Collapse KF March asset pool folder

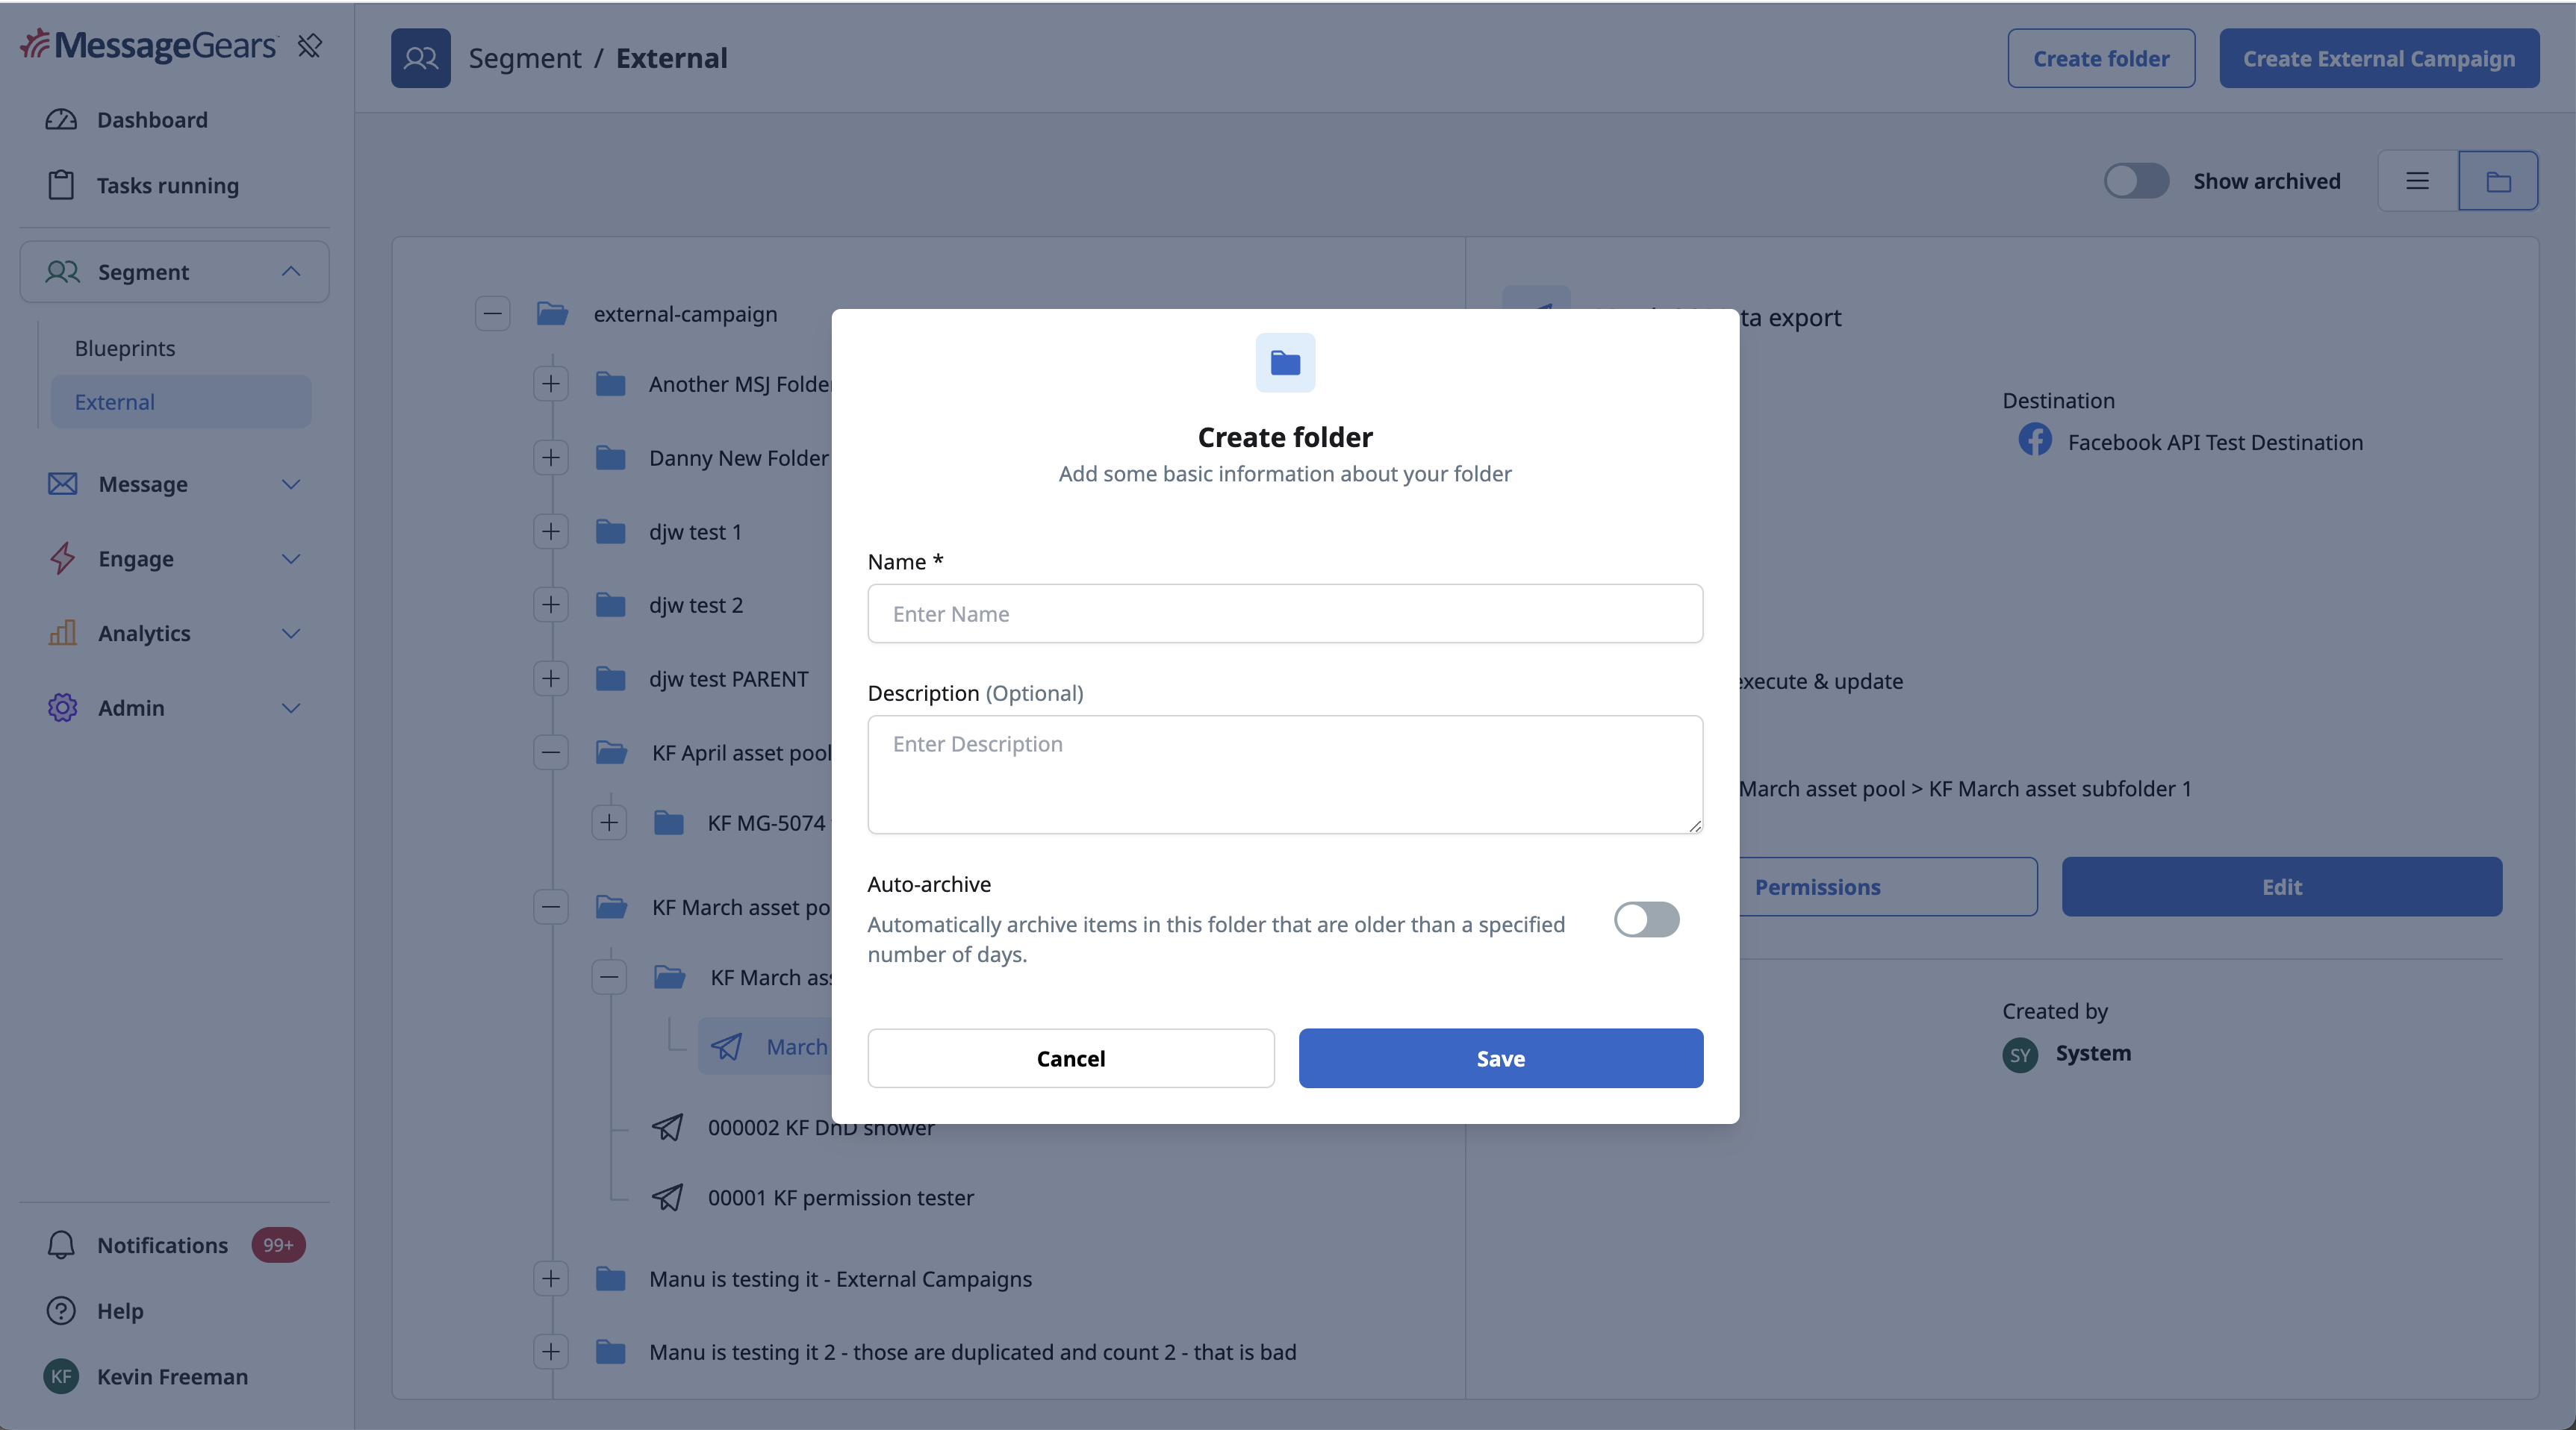coord(551,908)
